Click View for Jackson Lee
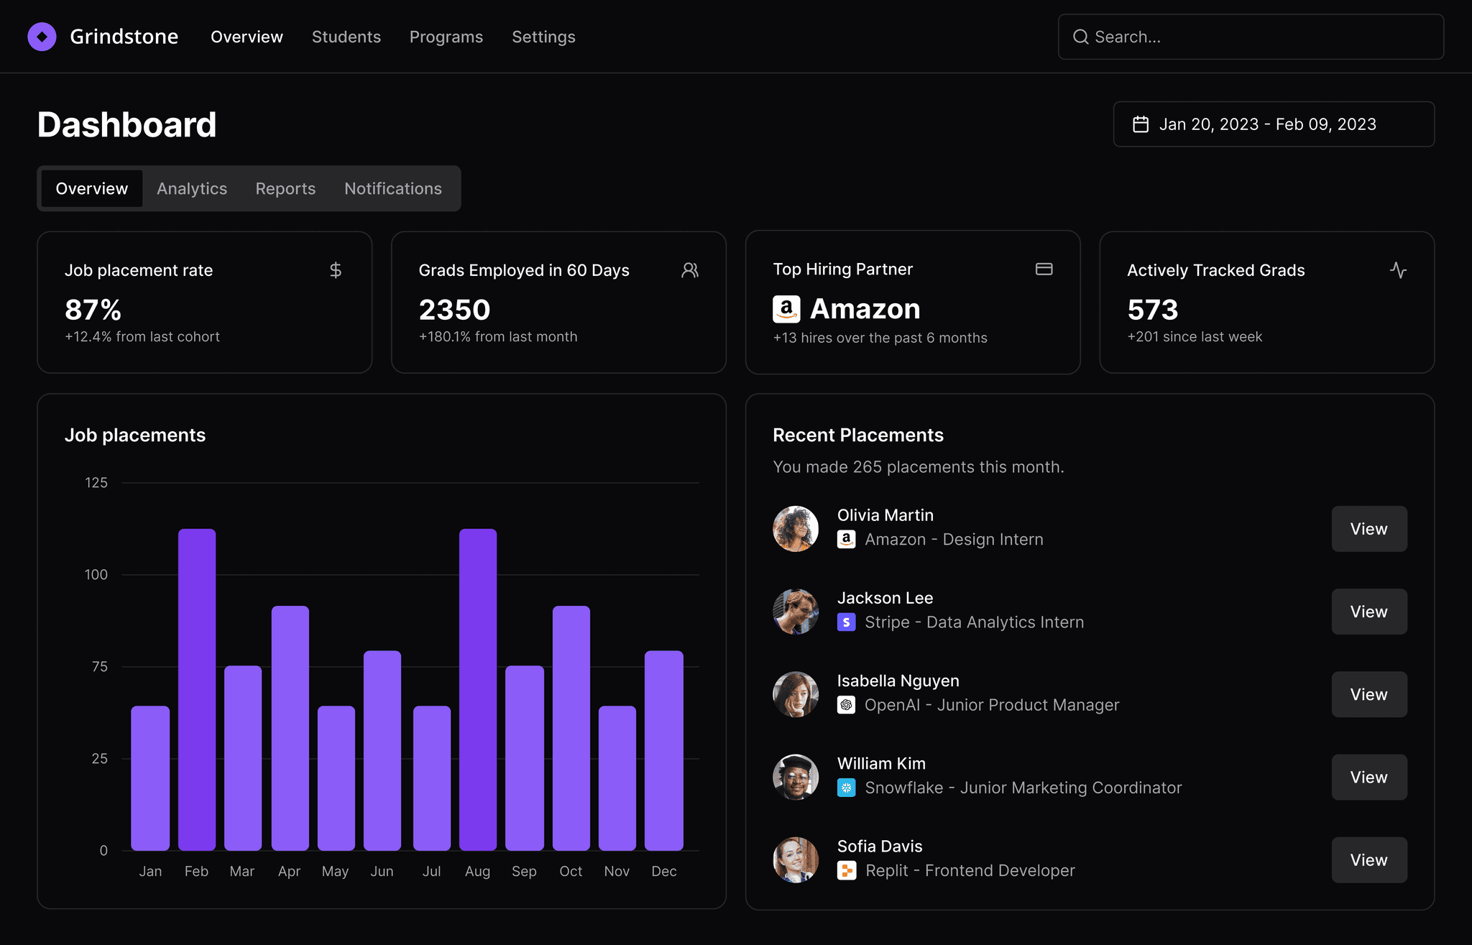Viewport: 1472px width, 945px height. coord(1369,612)
